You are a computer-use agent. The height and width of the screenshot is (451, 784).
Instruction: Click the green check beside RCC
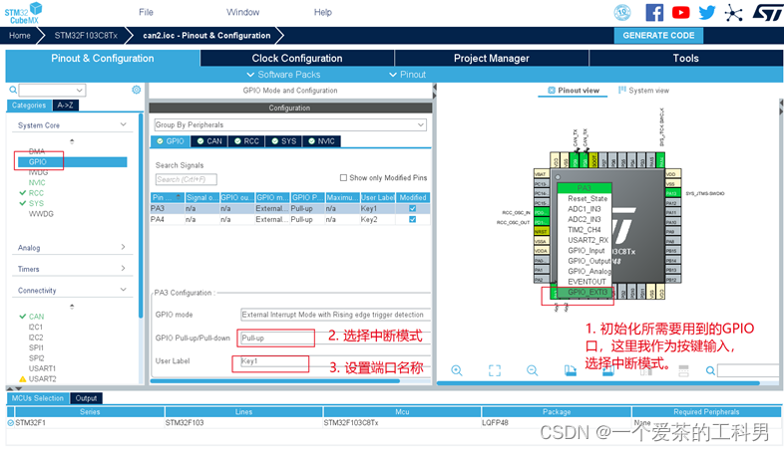pyautogui.click(x=23, y=192)
